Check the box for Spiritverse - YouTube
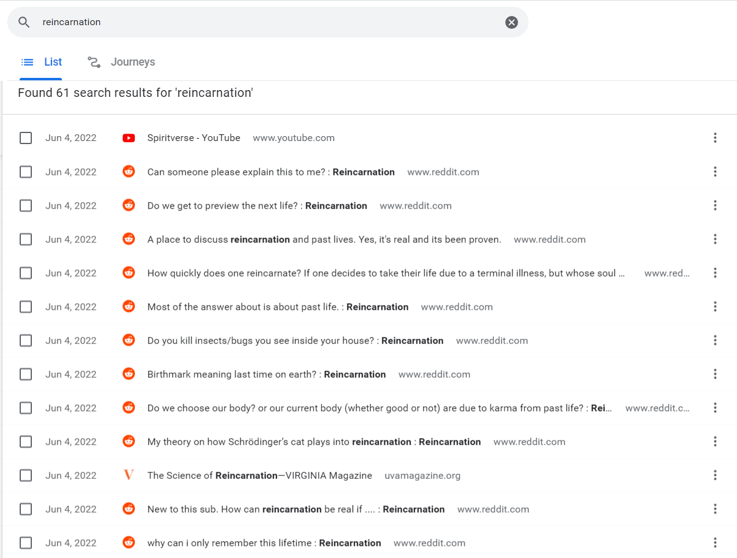The width and height of the screenshot is (737, 558). point(26,138)
